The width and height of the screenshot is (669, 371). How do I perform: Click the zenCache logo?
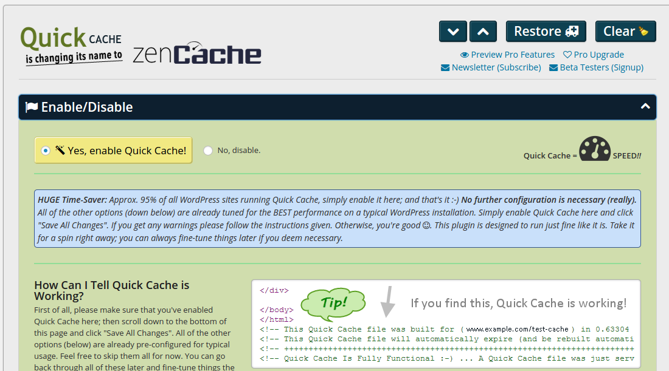coord(196,54)
